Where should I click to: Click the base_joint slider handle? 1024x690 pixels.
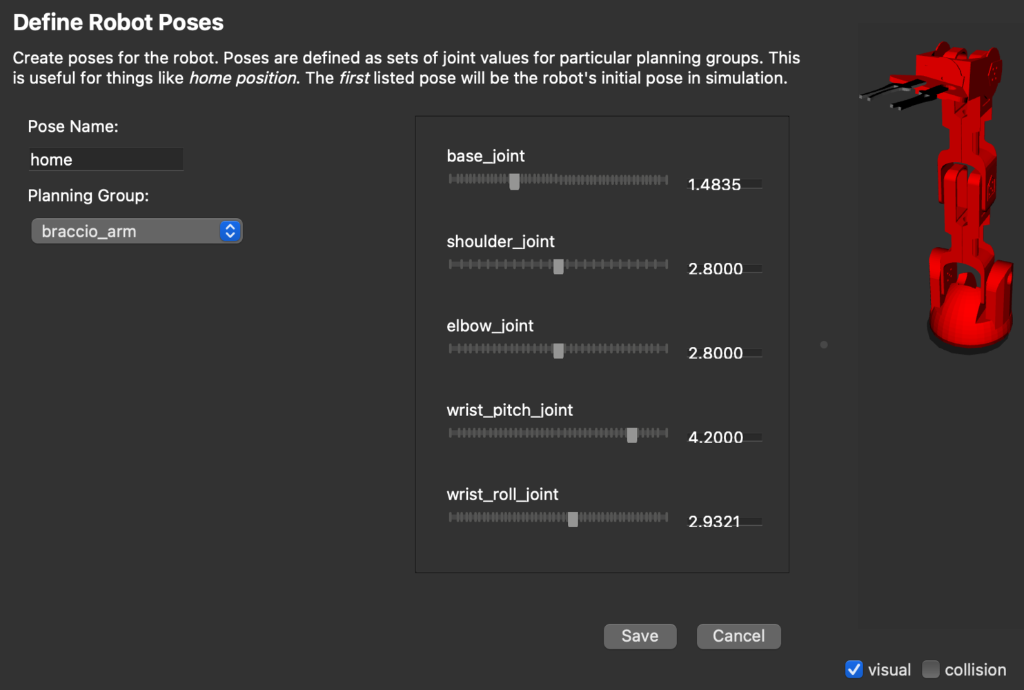514,181
